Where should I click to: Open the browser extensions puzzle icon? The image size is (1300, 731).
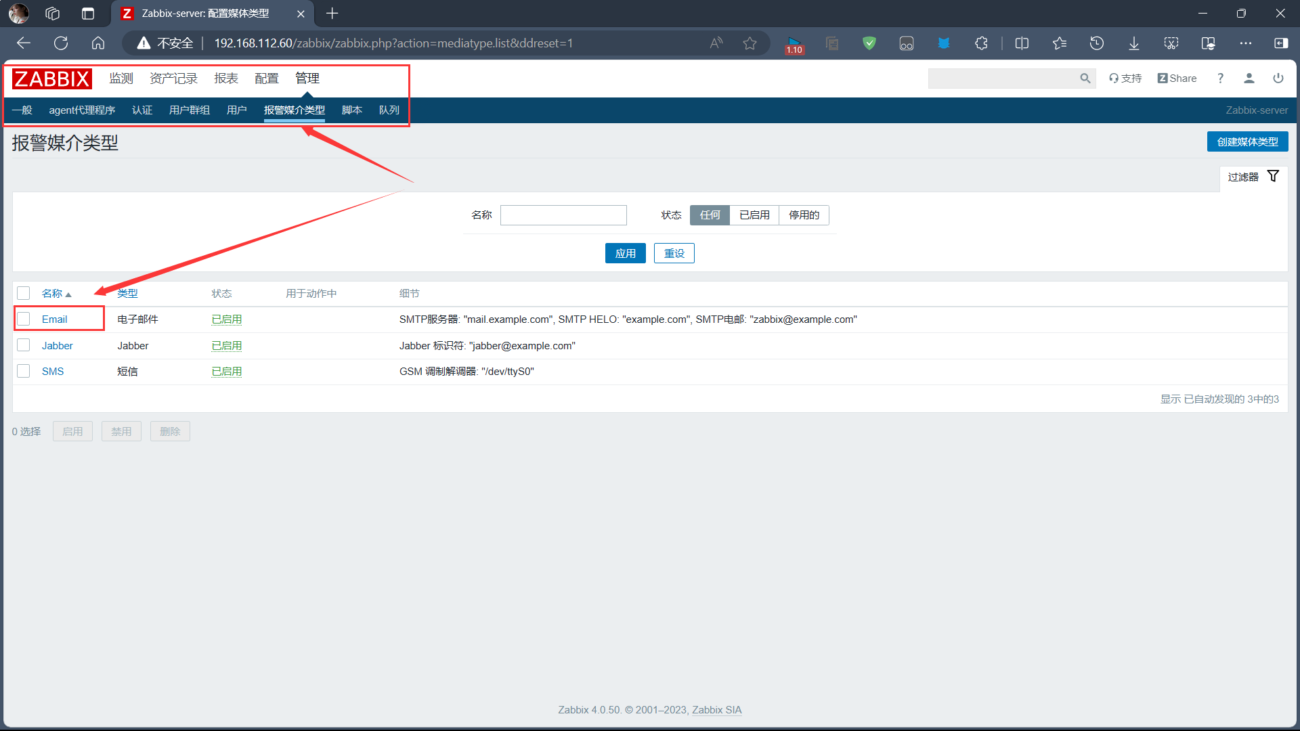[981, 43]
